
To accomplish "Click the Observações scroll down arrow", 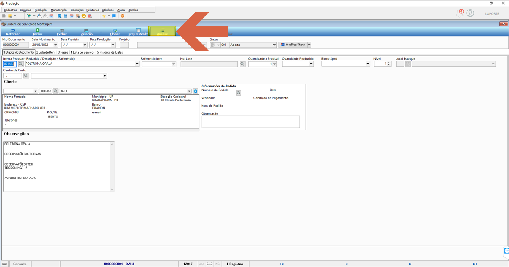I will point(112,189).
